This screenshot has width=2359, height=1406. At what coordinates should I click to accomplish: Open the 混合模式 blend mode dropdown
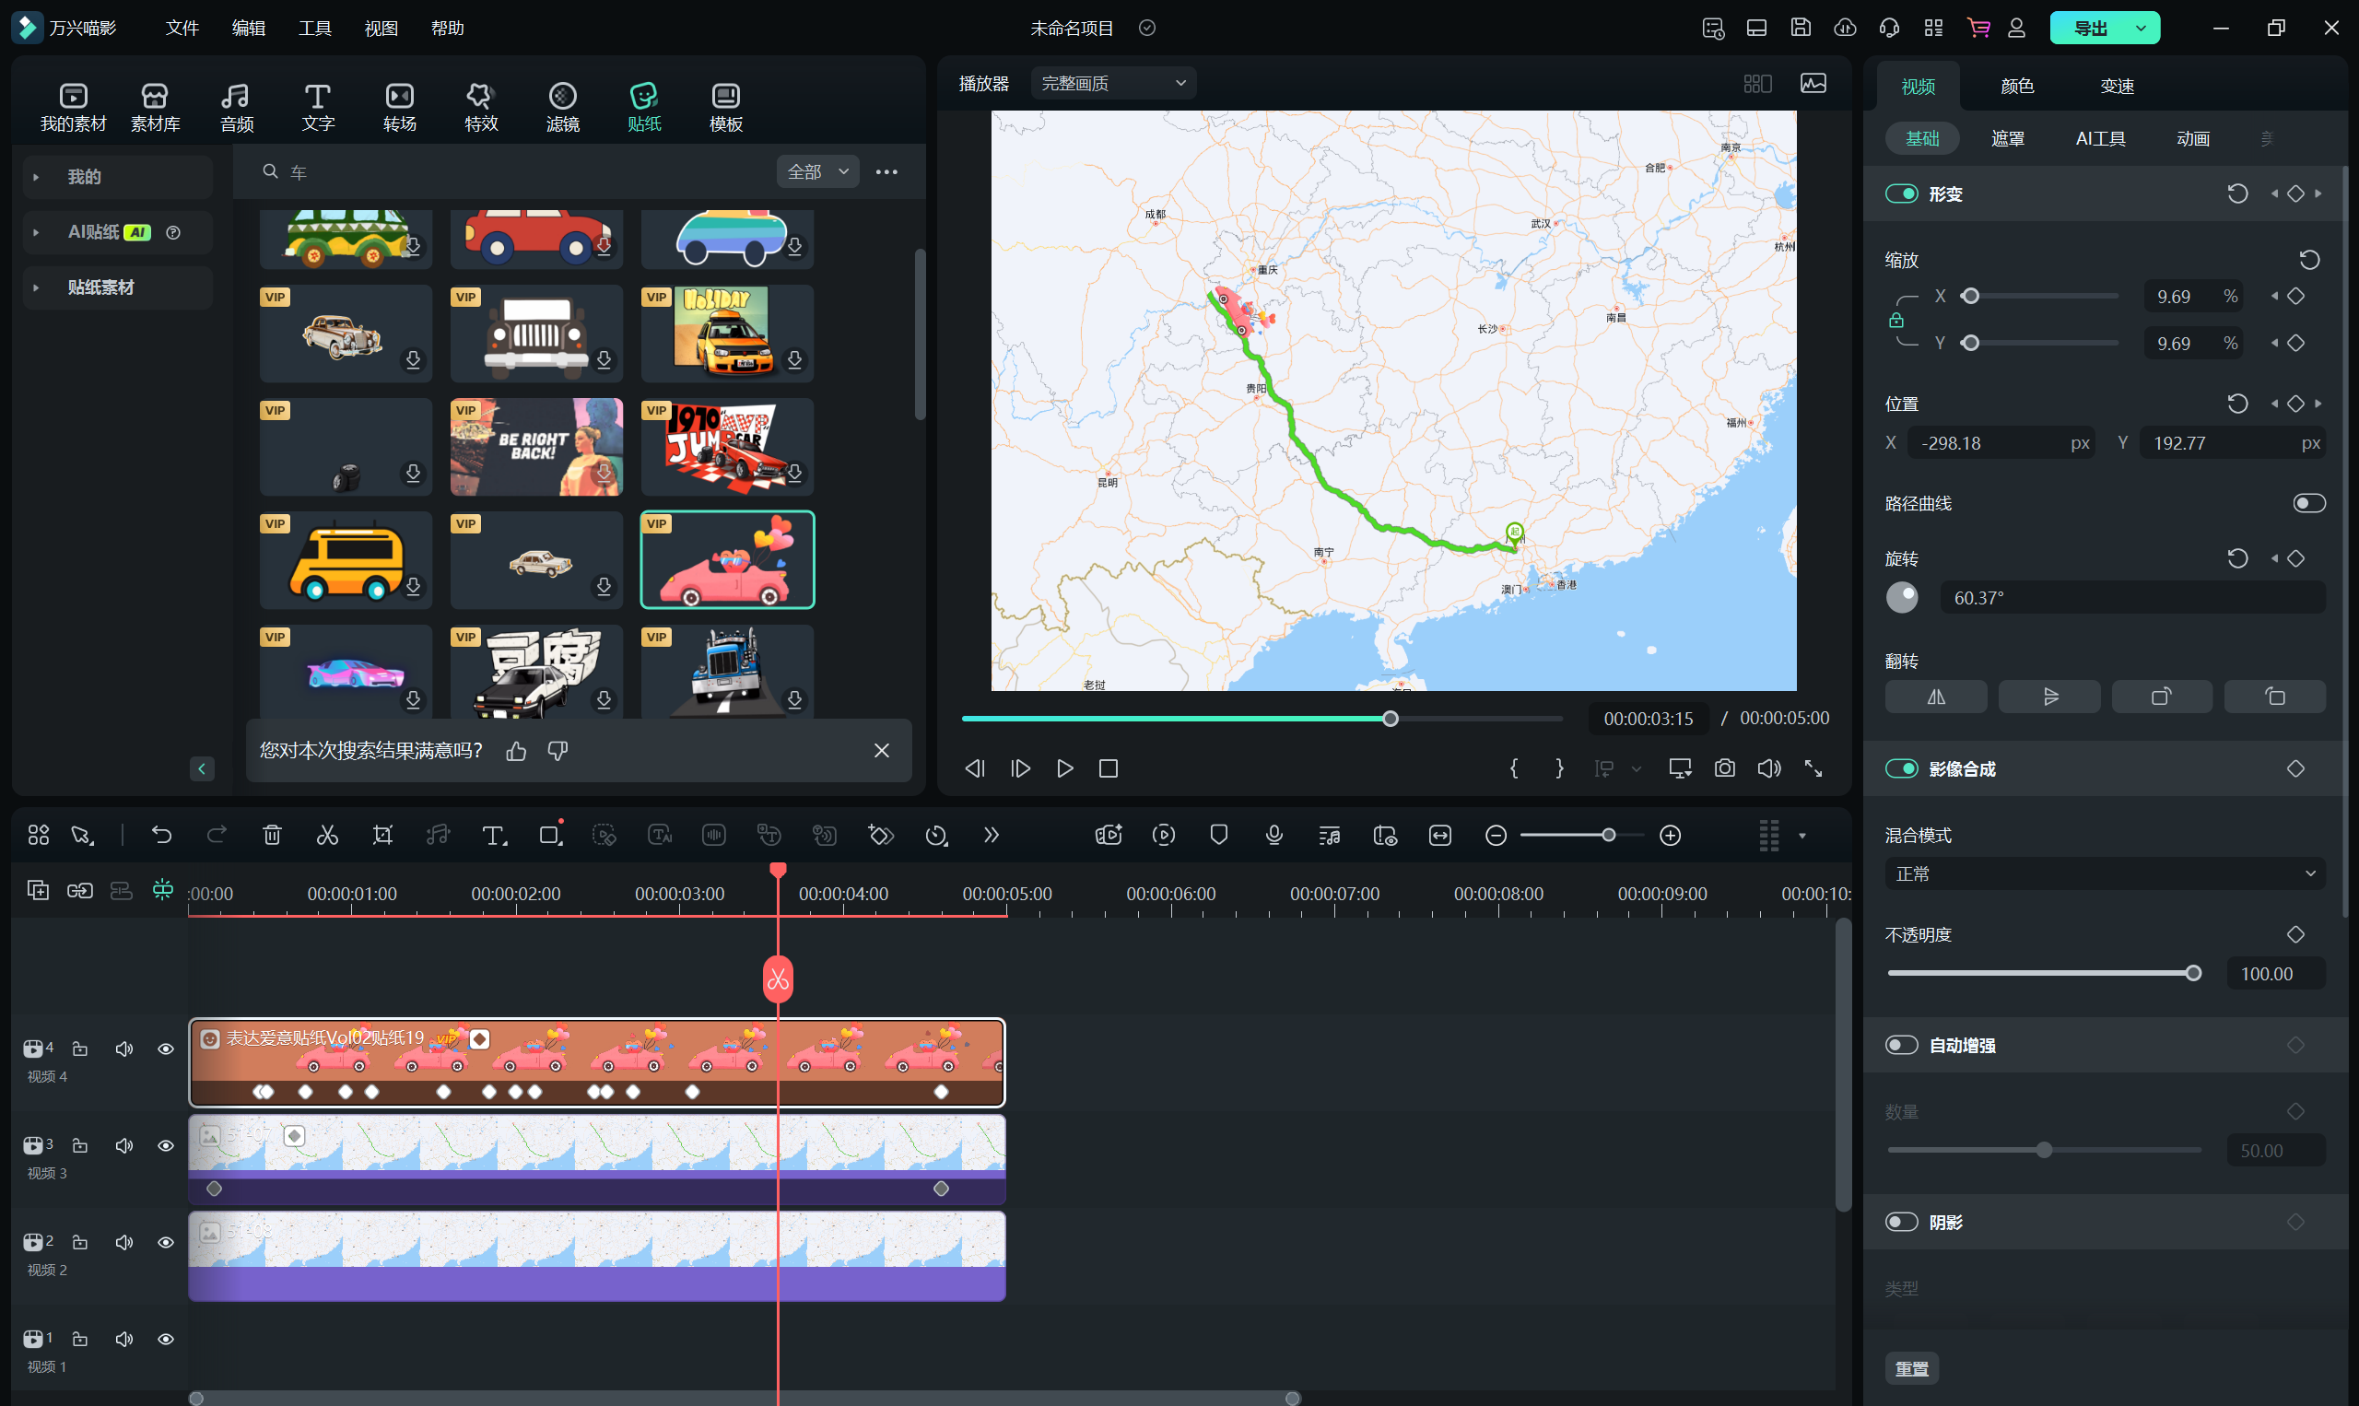(x=2104, y=873)
